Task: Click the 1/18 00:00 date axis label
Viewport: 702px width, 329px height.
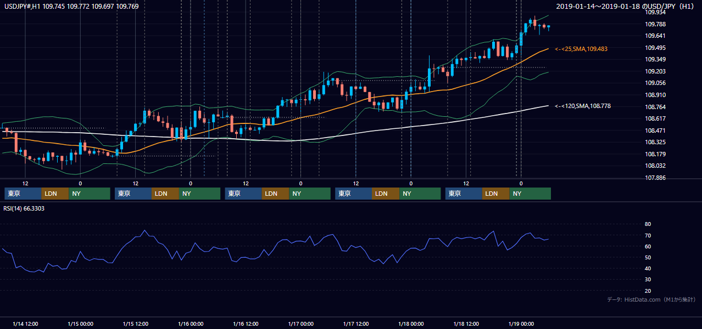Action: point(411,324)
